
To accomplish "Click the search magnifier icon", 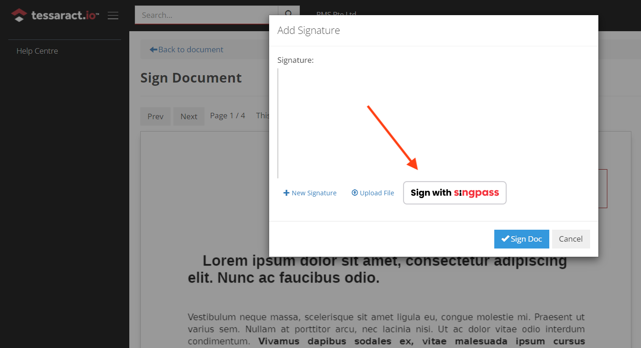I will click(289, 14).
